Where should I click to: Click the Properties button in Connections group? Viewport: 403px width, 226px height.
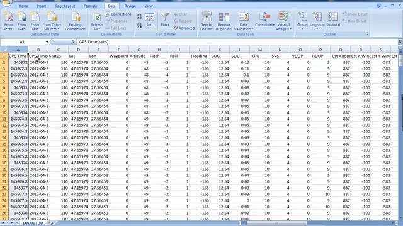[116, 21]
